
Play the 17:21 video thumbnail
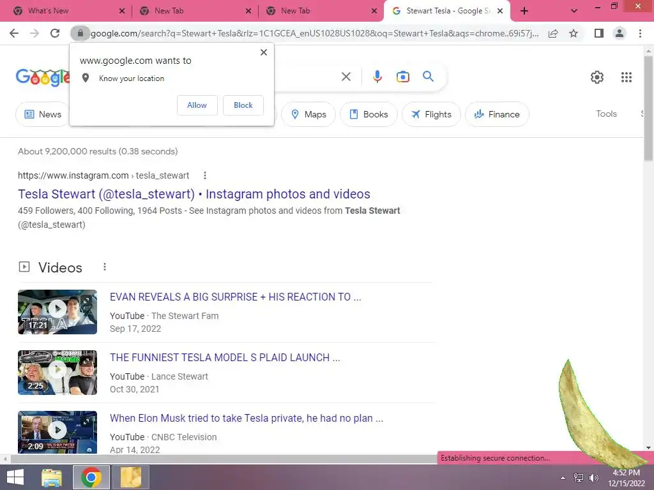[x=57, y=311]
